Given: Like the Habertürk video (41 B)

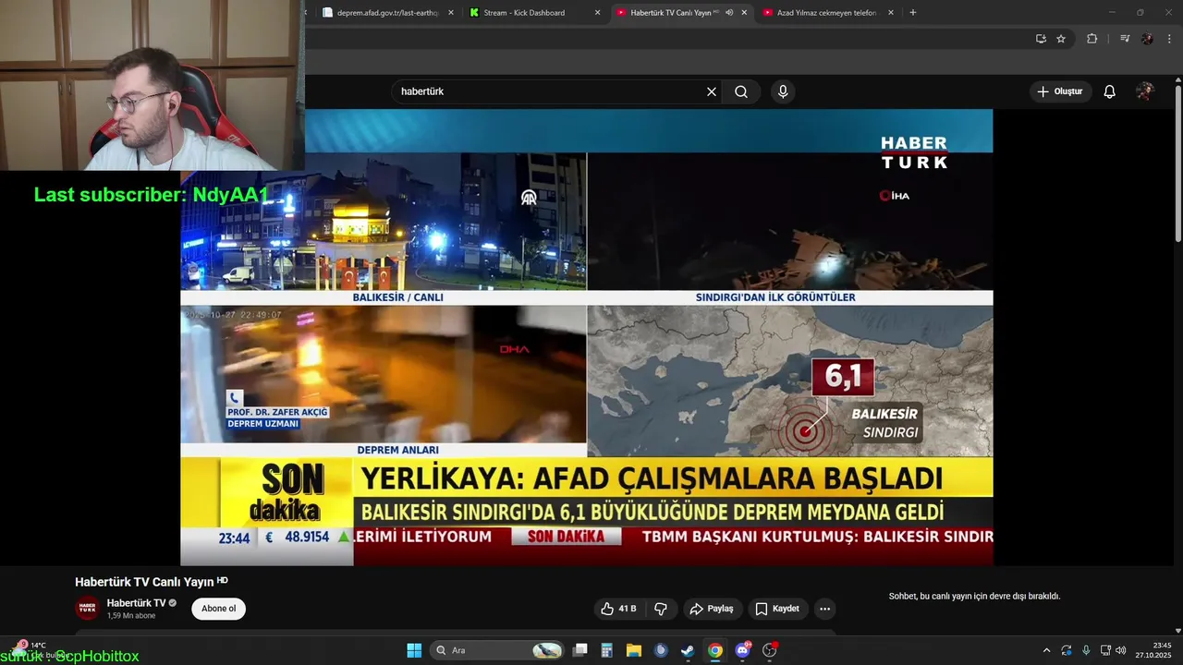Looking at the screenshot, I should click(x=618, y=609).
